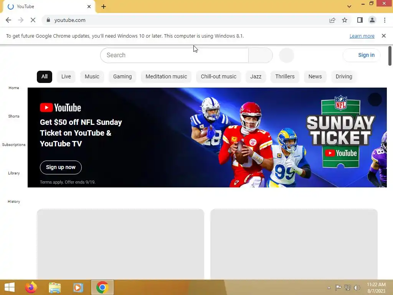Pick the Thrillers category chip
The height and width of the screenshot is (295, 393).
click(x=285, y=77)
